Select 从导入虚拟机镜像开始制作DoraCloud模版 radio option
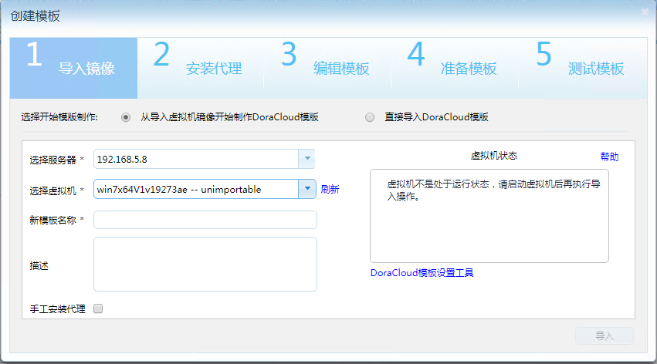 pos(126,117)
